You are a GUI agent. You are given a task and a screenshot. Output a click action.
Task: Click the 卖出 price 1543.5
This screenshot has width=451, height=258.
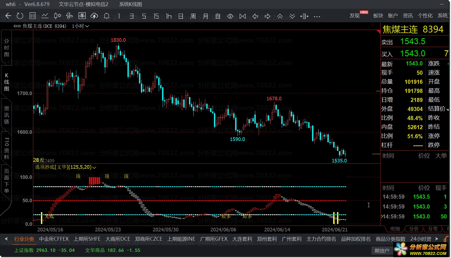pyautogui.click(x=413, y=41)
